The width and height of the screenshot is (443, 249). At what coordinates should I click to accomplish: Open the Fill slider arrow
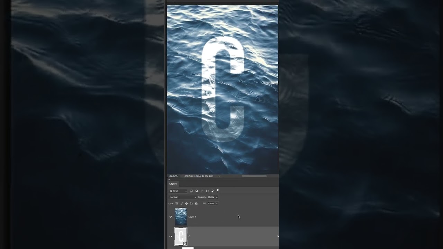pos(217,203)
